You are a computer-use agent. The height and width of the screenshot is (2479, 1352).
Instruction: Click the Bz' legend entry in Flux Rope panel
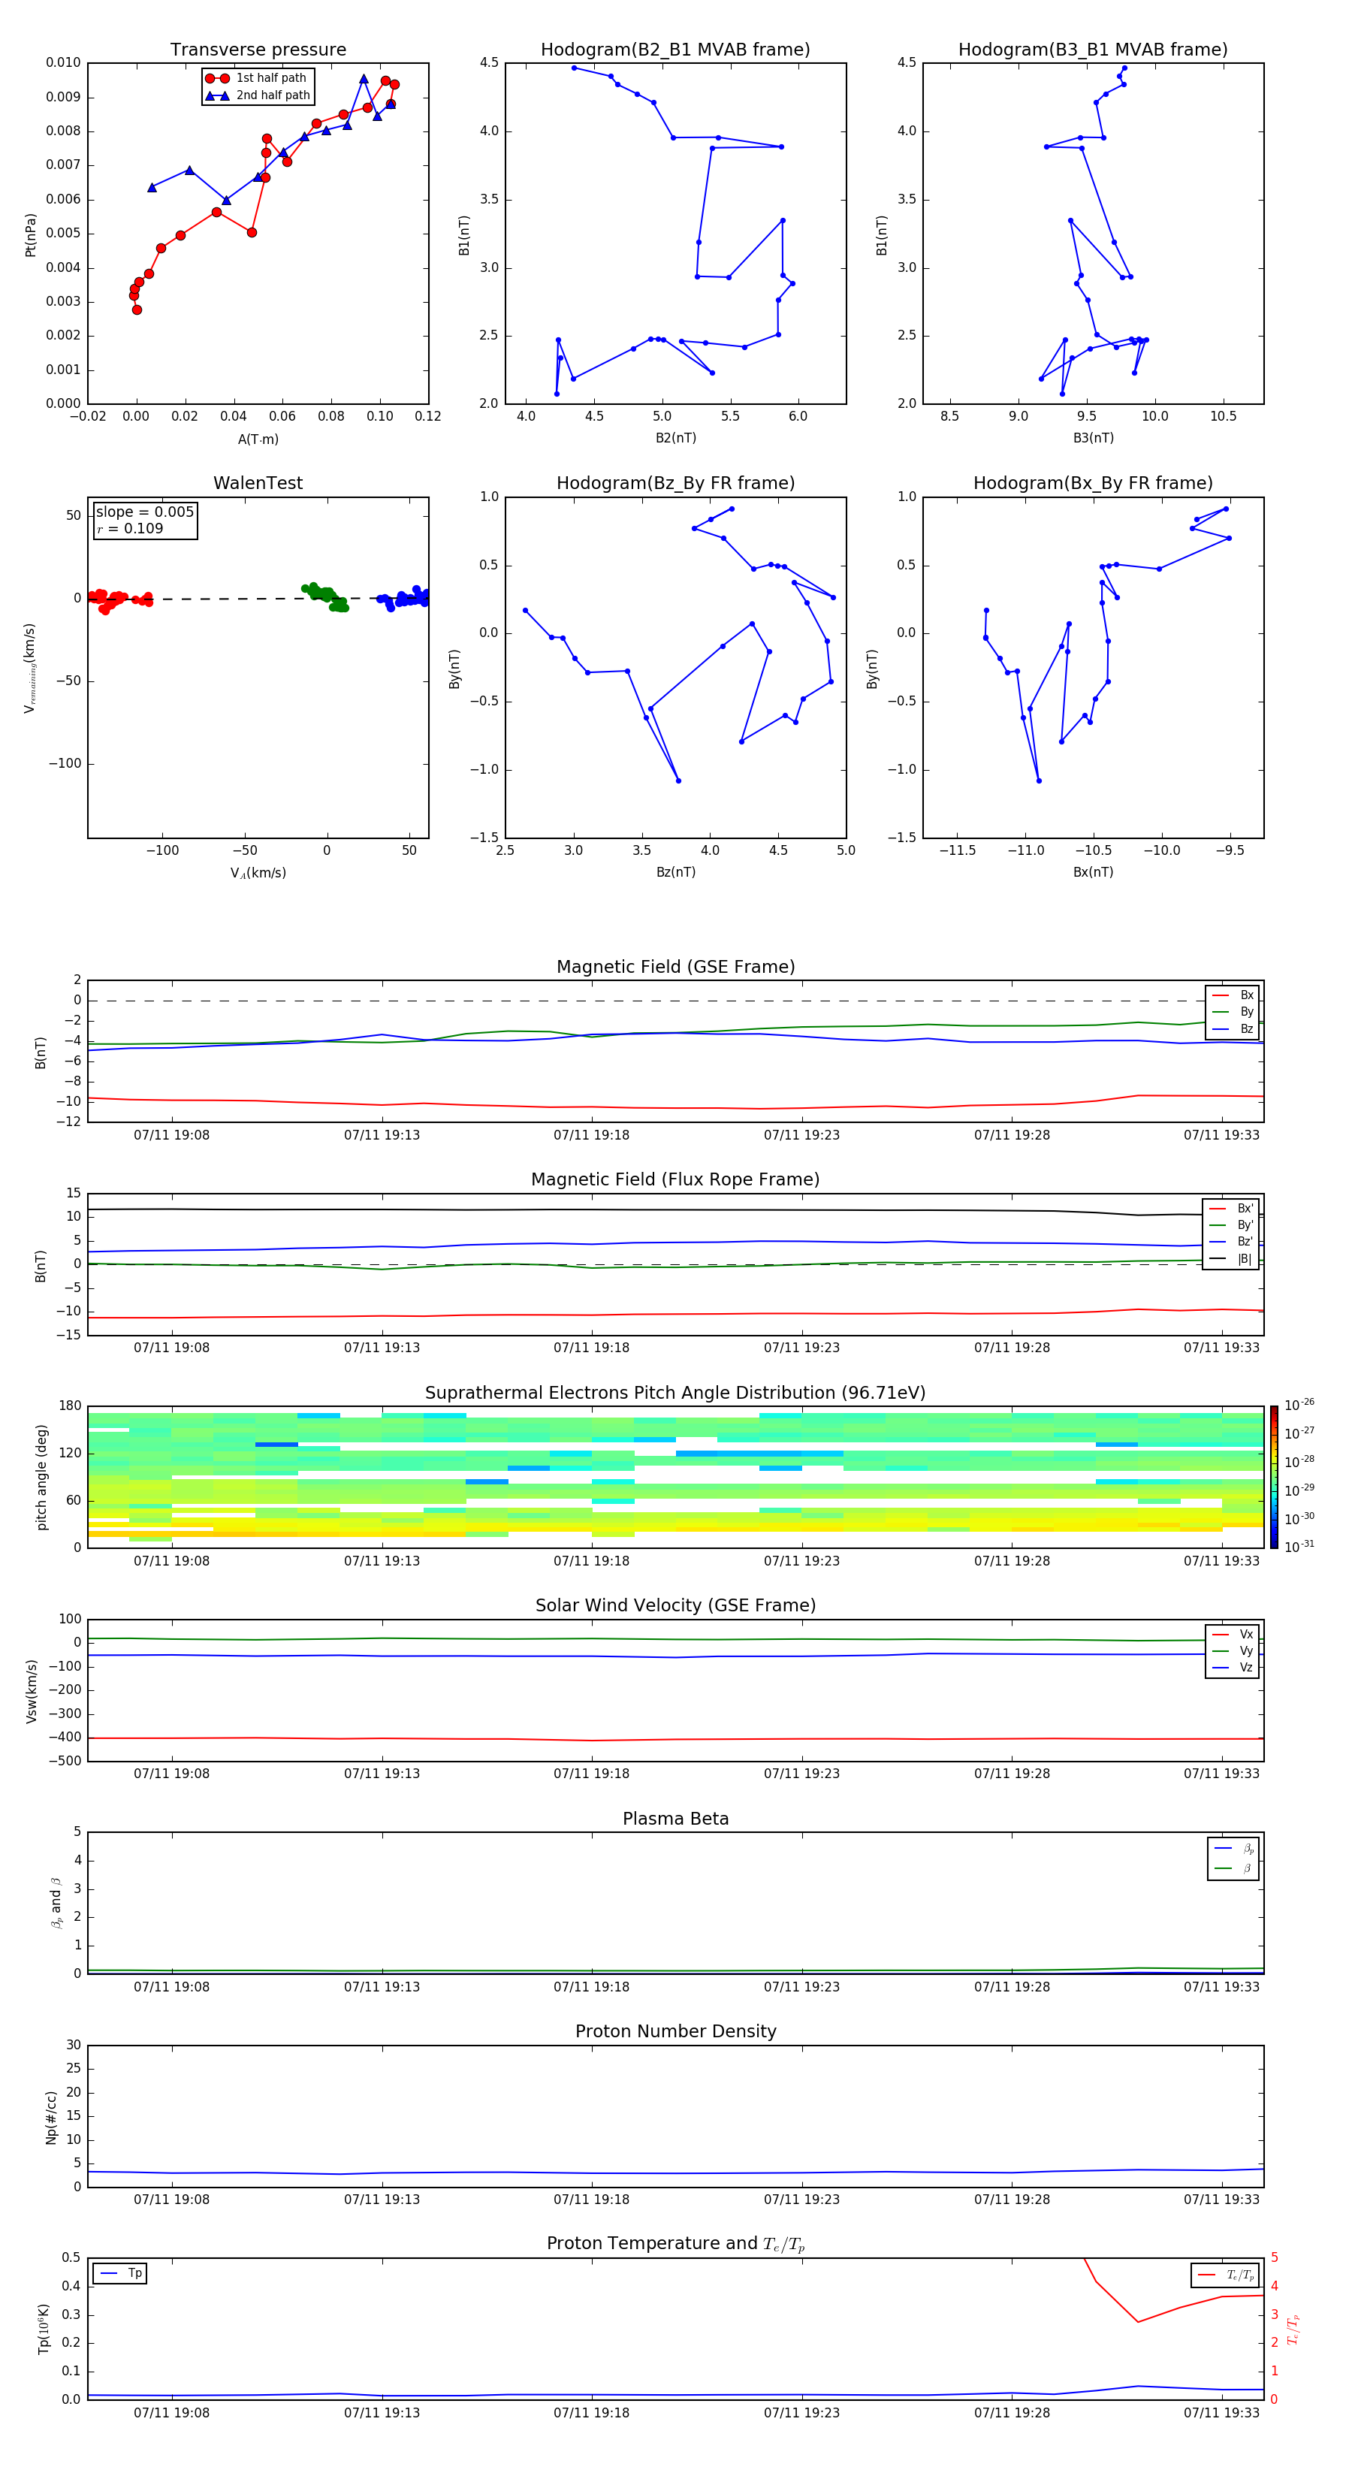click(1232, 1242)
